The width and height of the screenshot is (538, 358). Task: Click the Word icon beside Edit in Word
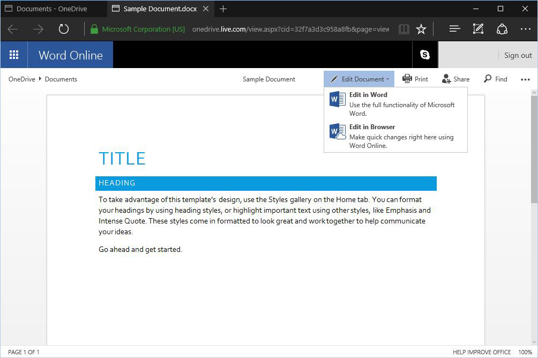tap(338, 99)
